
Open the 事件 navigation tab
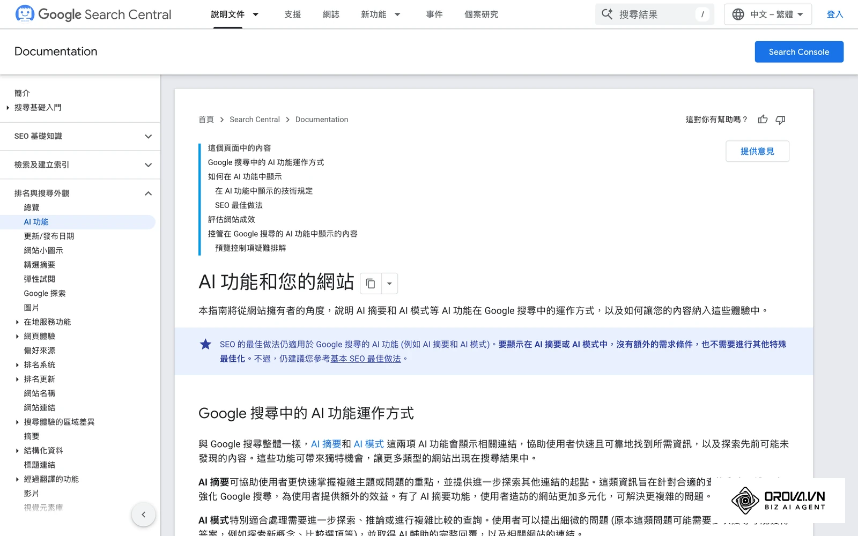434,14
